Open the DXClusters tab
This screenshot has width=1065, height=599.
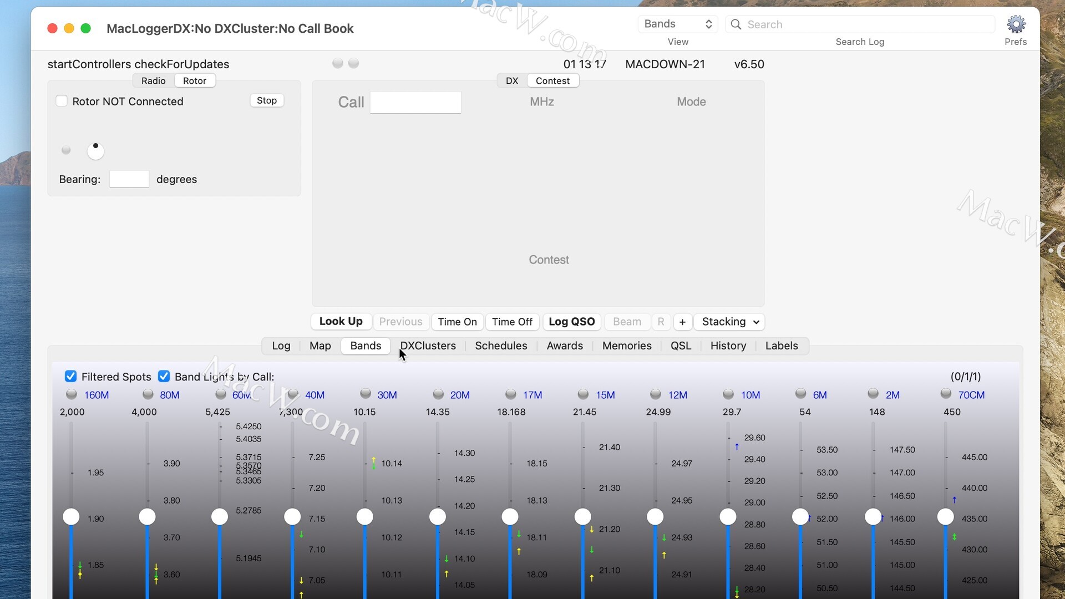[428, 346]
